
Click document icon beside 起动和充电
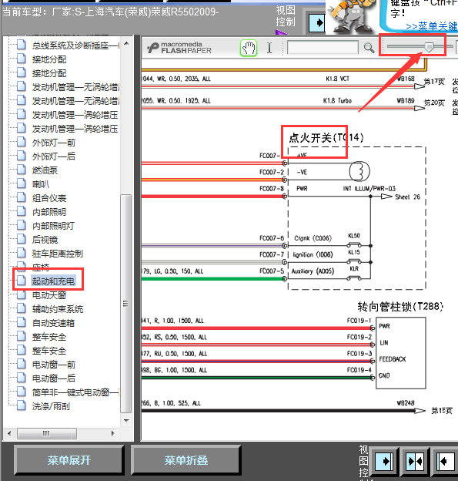point(21,281)
